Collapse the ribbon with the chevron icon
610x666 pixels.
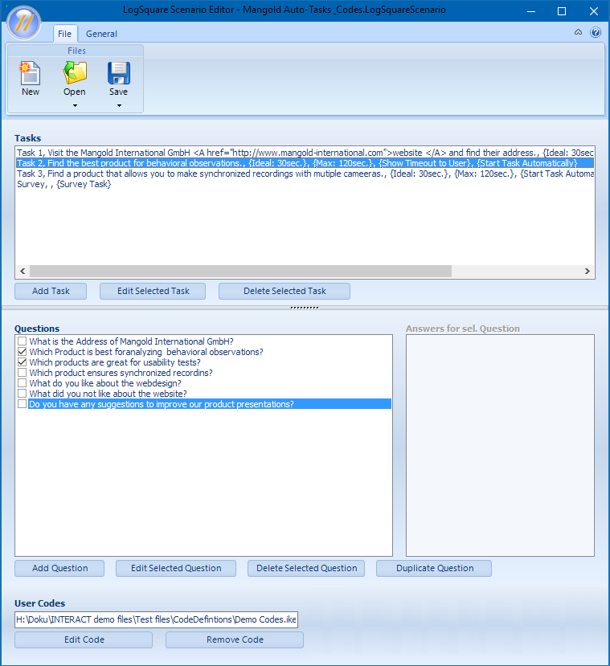point(578,33)
